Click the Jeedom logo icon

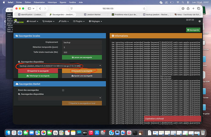tap(19, 21)
